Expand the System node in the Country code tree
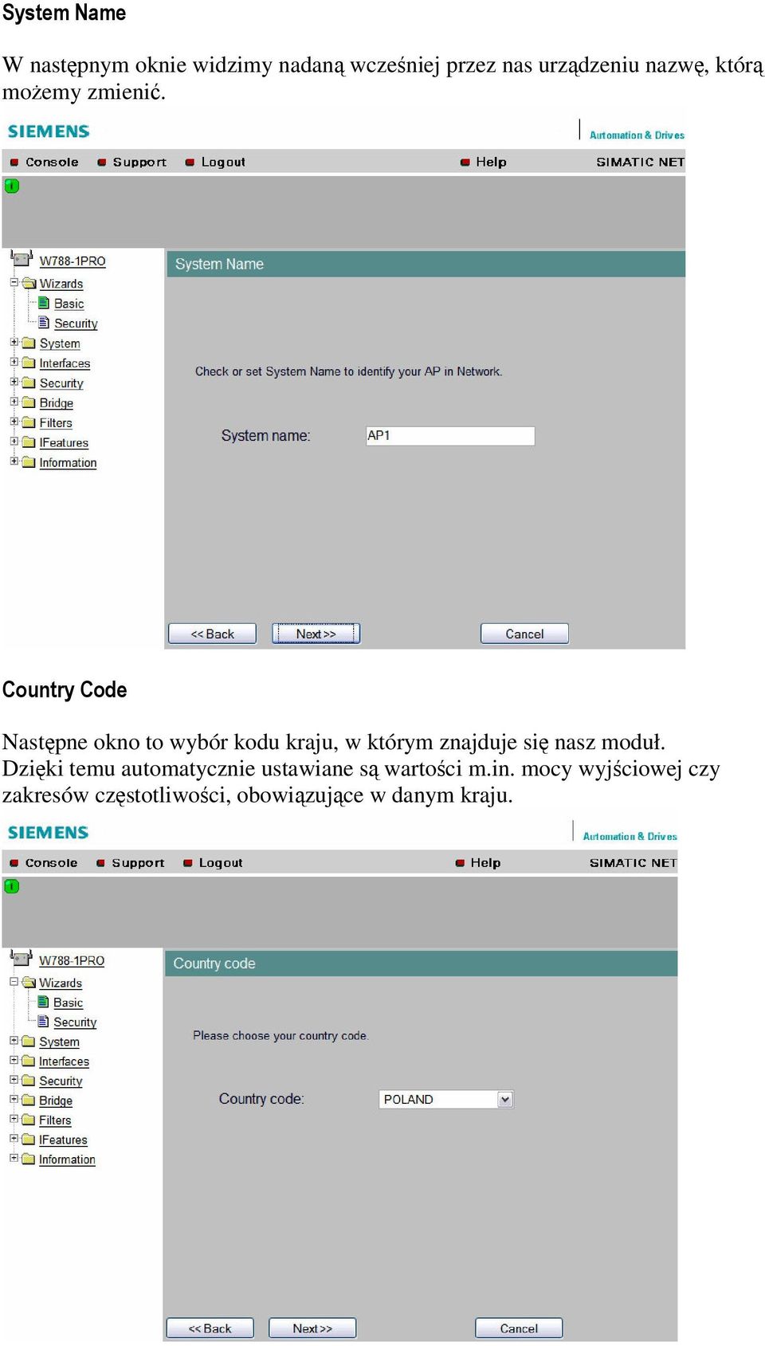 point(14,1040)
